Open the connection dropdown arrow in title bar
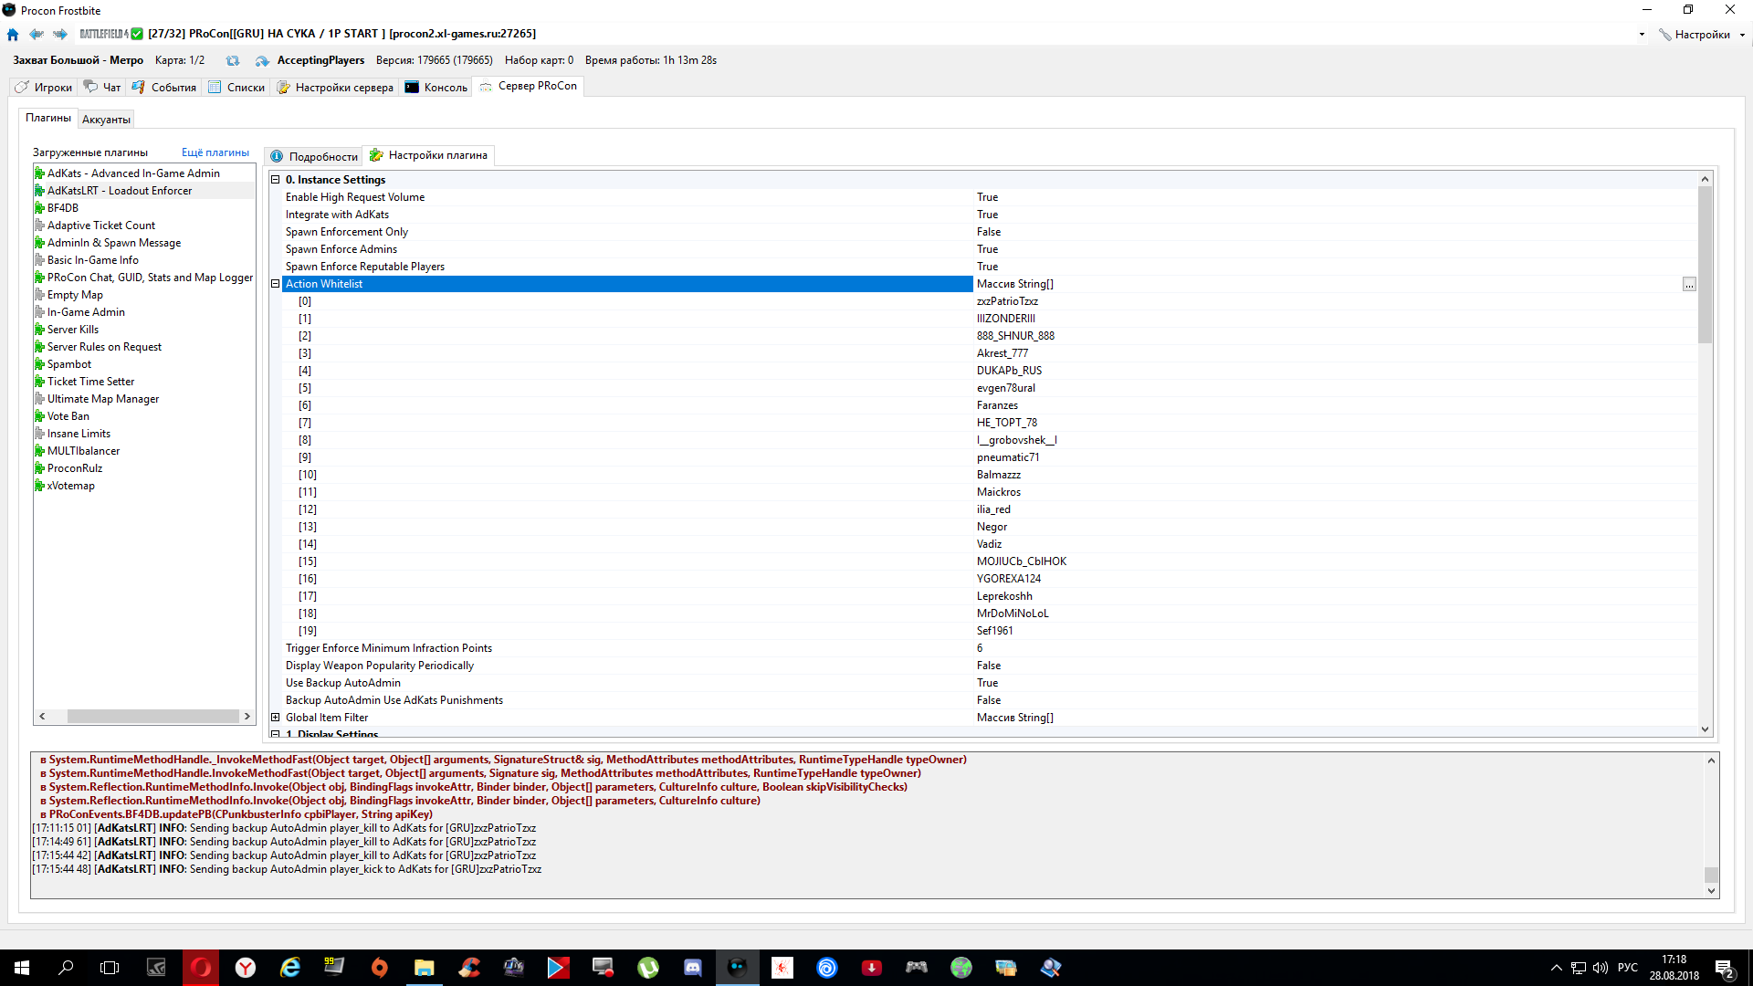Viewport: 1753px width, 986px height. [x=1642, y=35]
